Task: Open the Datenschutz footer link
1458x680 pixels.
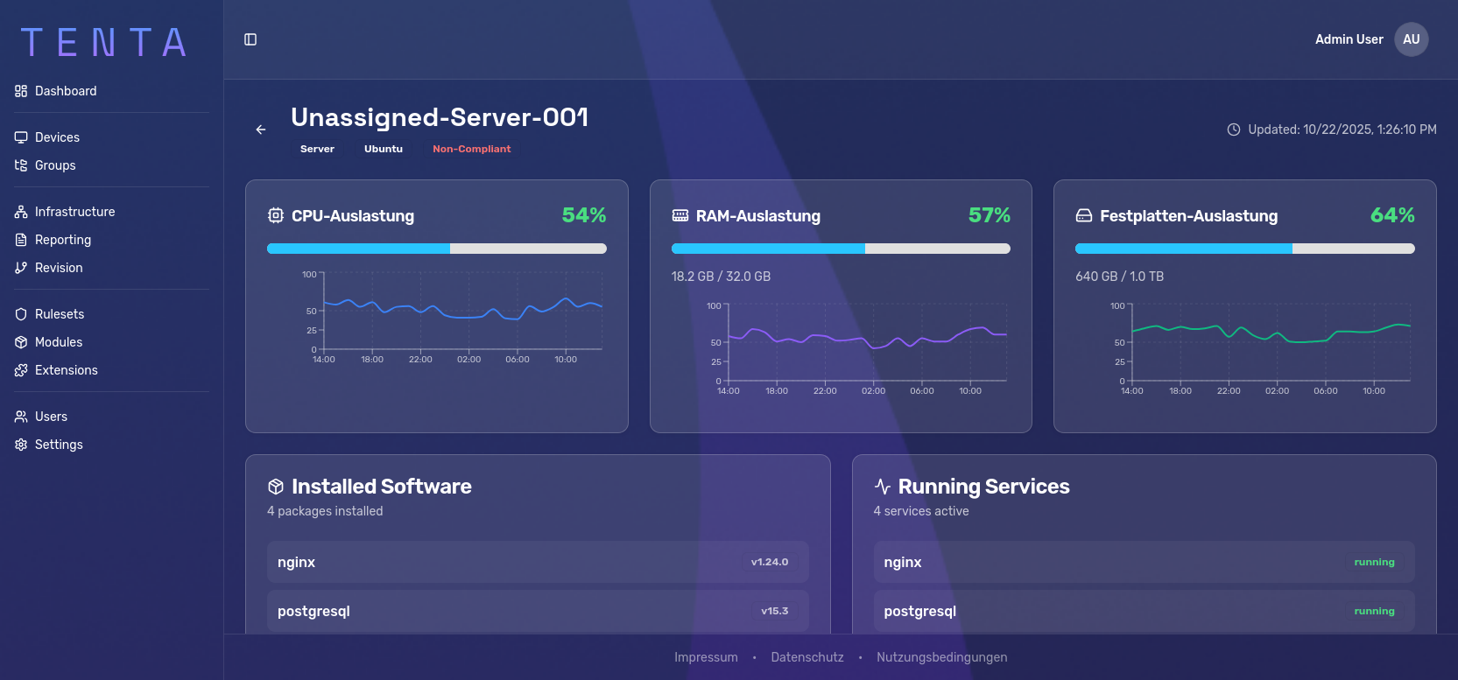Action: pos(806,657)
